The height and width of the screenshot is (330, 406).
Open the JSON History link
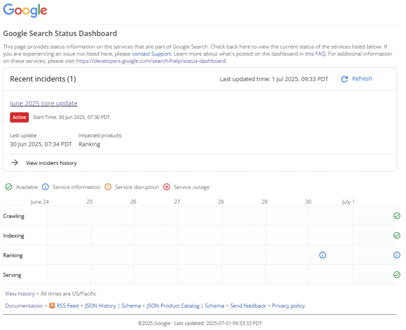pyautogui.click(x=100, y=306)
